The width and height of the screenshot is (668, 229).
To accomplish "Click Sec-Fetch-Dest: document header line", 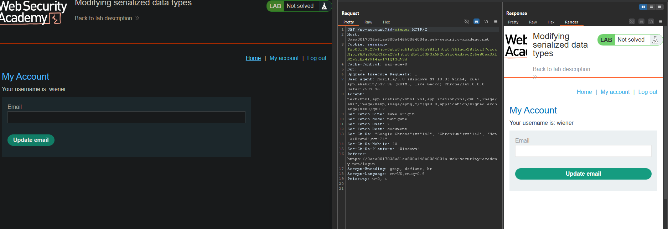I will pyautogui.click(x=377, y=129).
